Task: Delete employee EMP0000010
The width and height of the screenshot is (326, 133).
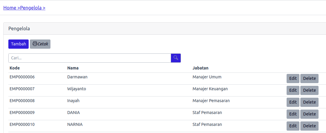Action: click(x=309, y=126)
